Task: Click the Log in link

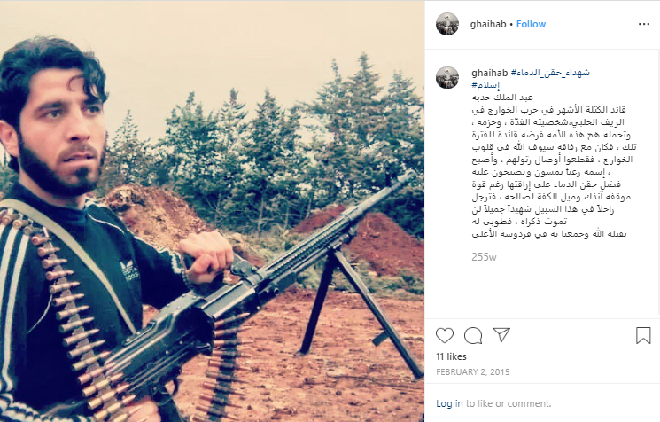Action: point(449,403)
